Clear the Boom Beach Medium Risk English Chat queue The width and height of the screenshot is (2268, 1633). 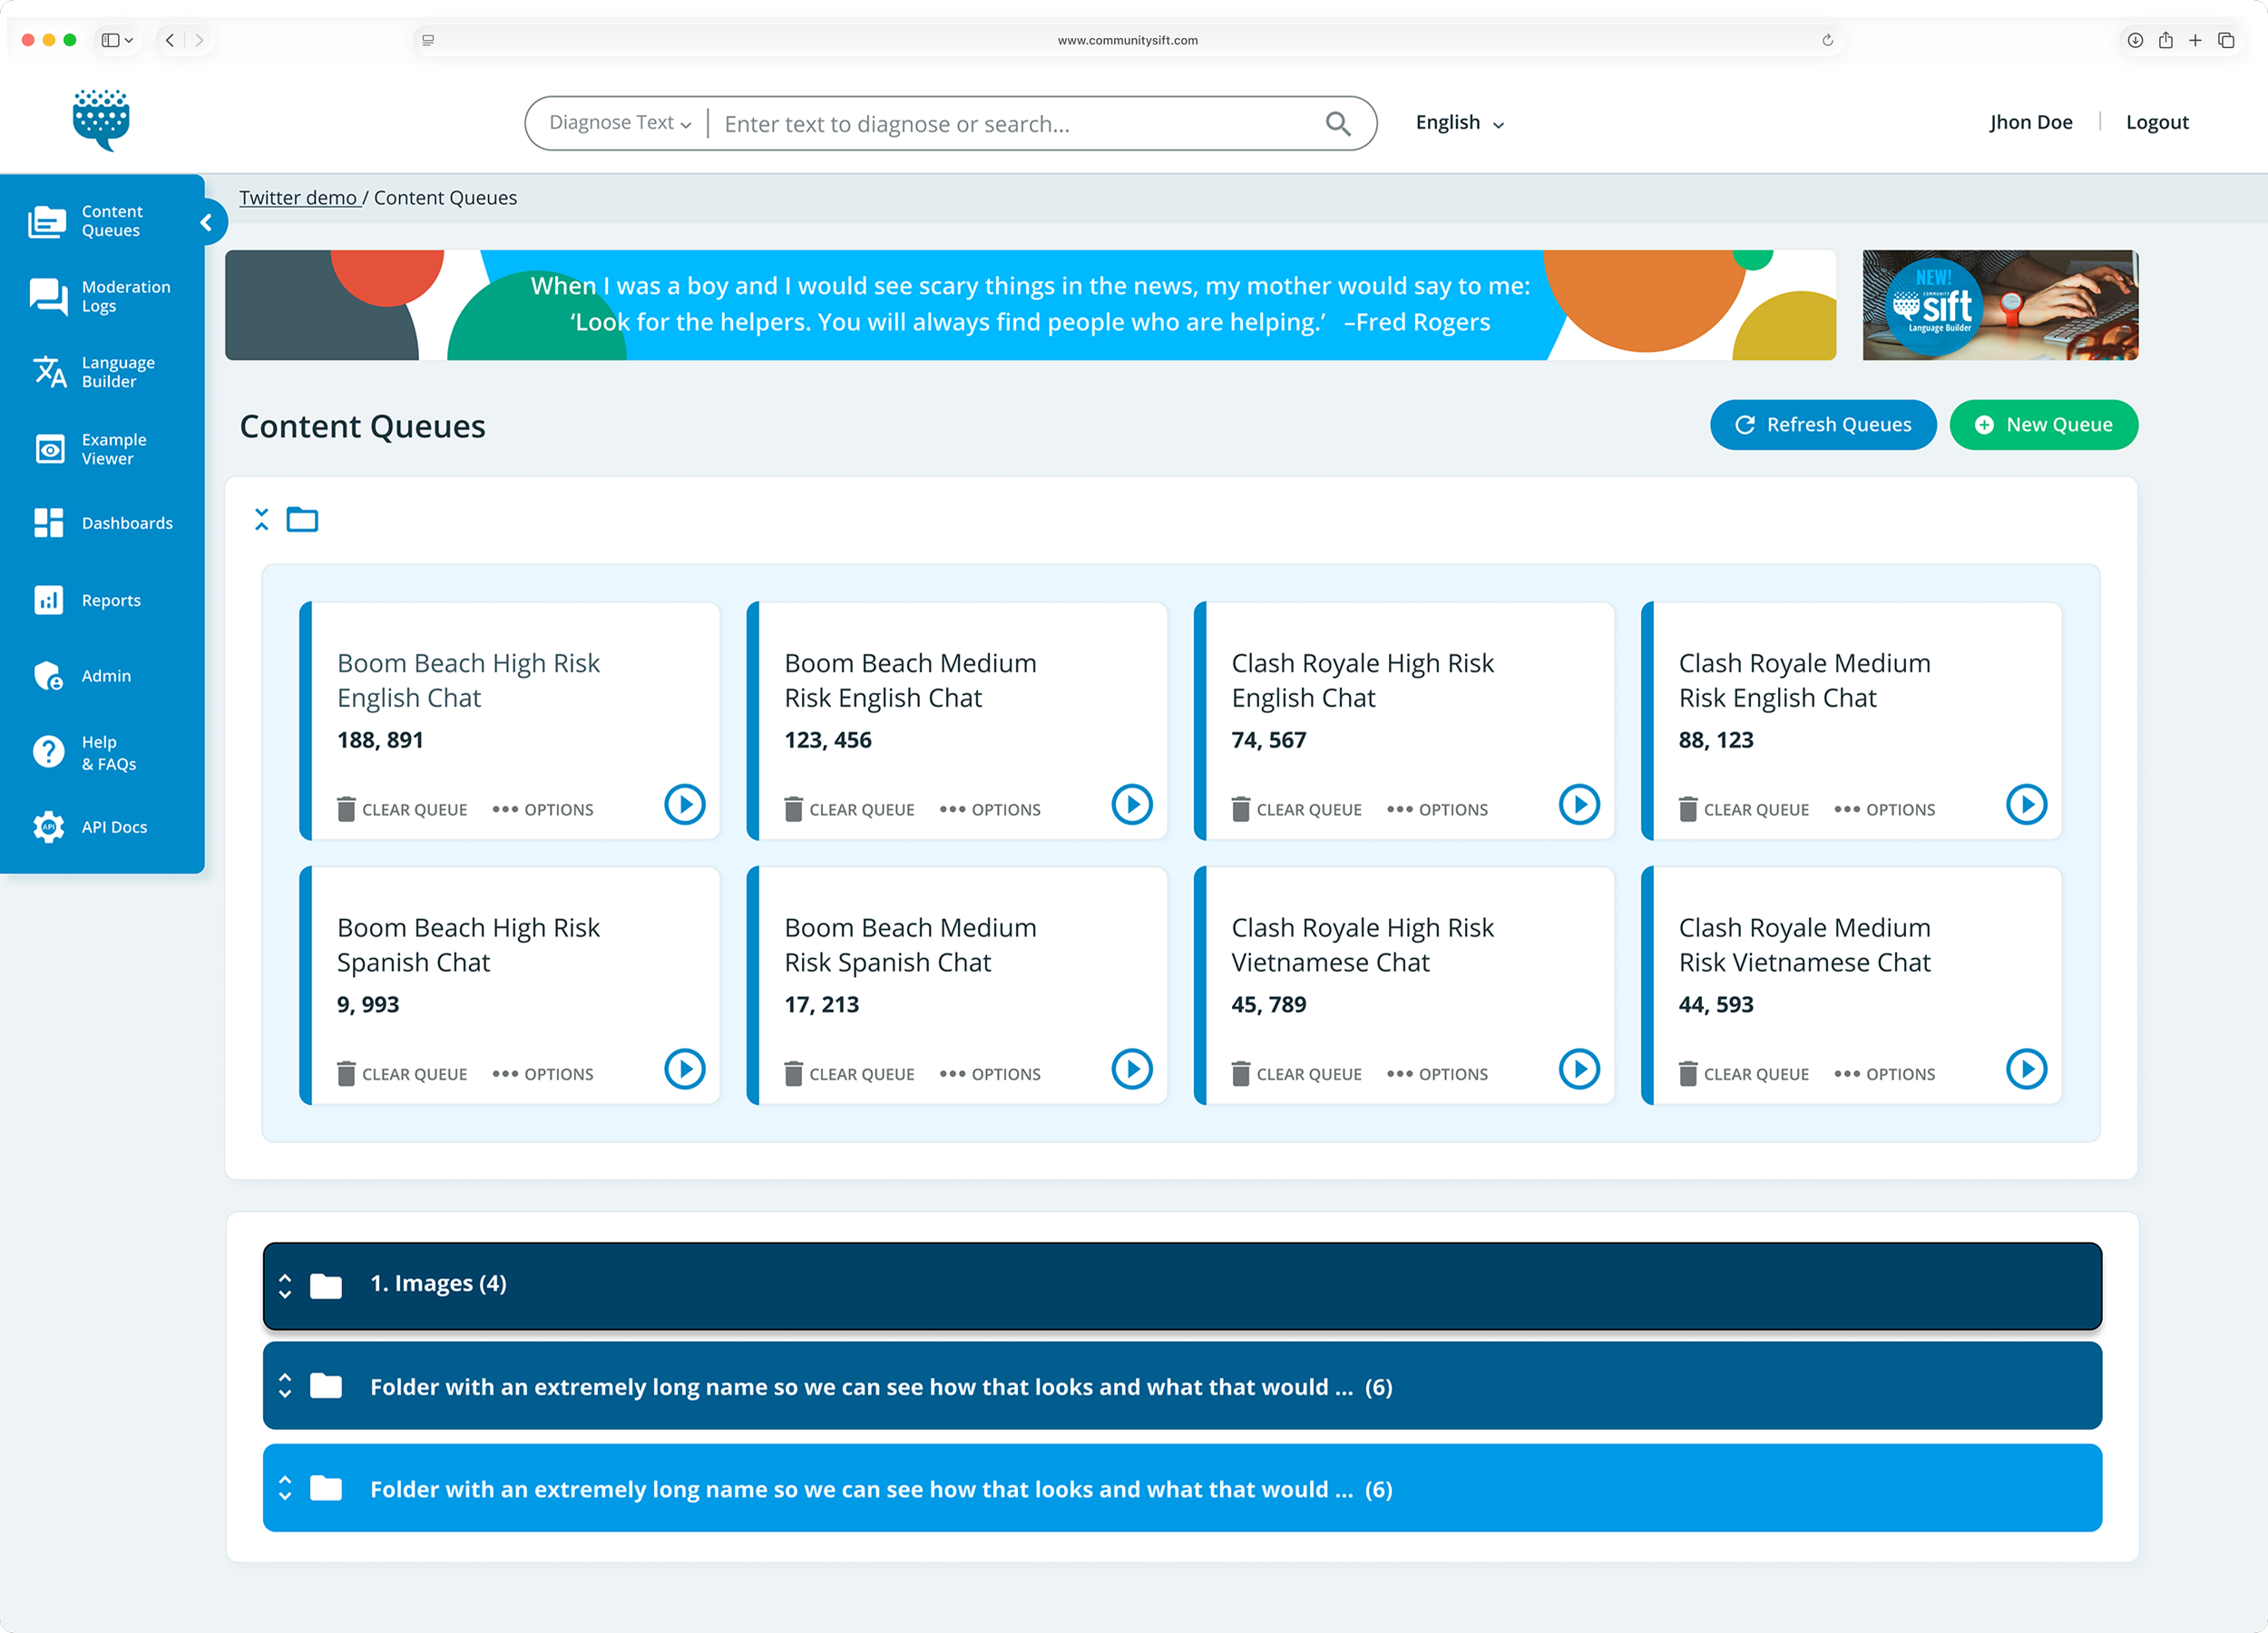(x=849, y=809)
